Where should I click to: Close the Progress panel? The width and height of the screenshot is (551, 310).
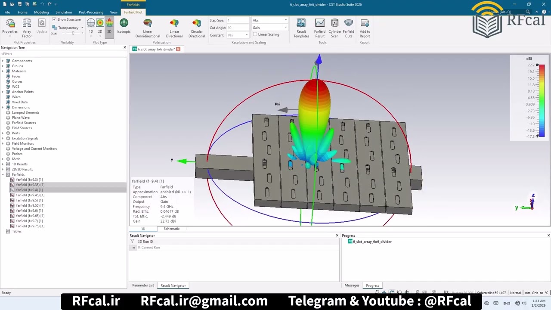pos(548,236)
